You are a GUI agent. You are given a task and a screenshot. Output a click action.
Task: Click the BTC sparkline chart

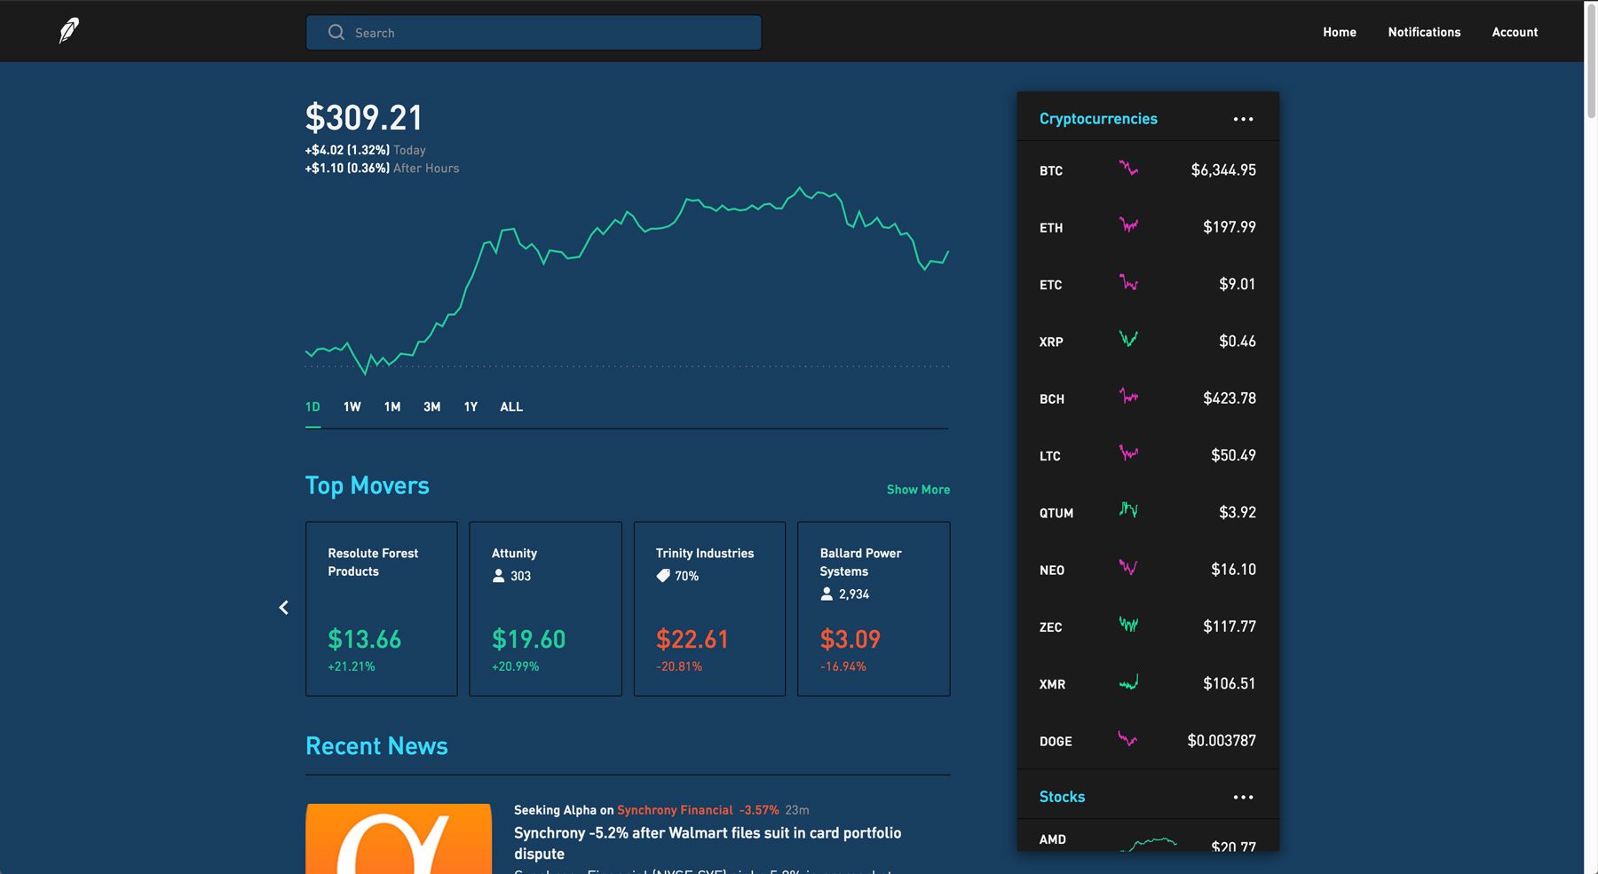[1129, 169]
